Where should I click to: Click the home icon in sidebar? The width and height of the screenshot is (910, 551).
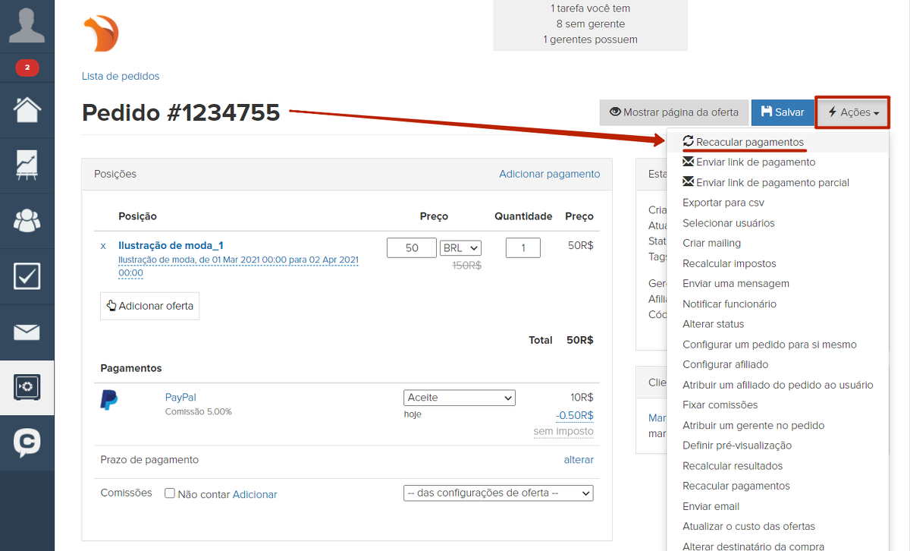click(x=27, y=111)
